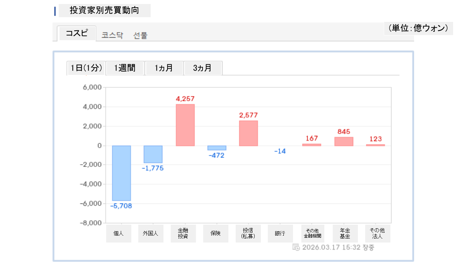Select the 外国人 bar showing -1,775
Viewport: 467px width, 263px height.
click(153, 154)
